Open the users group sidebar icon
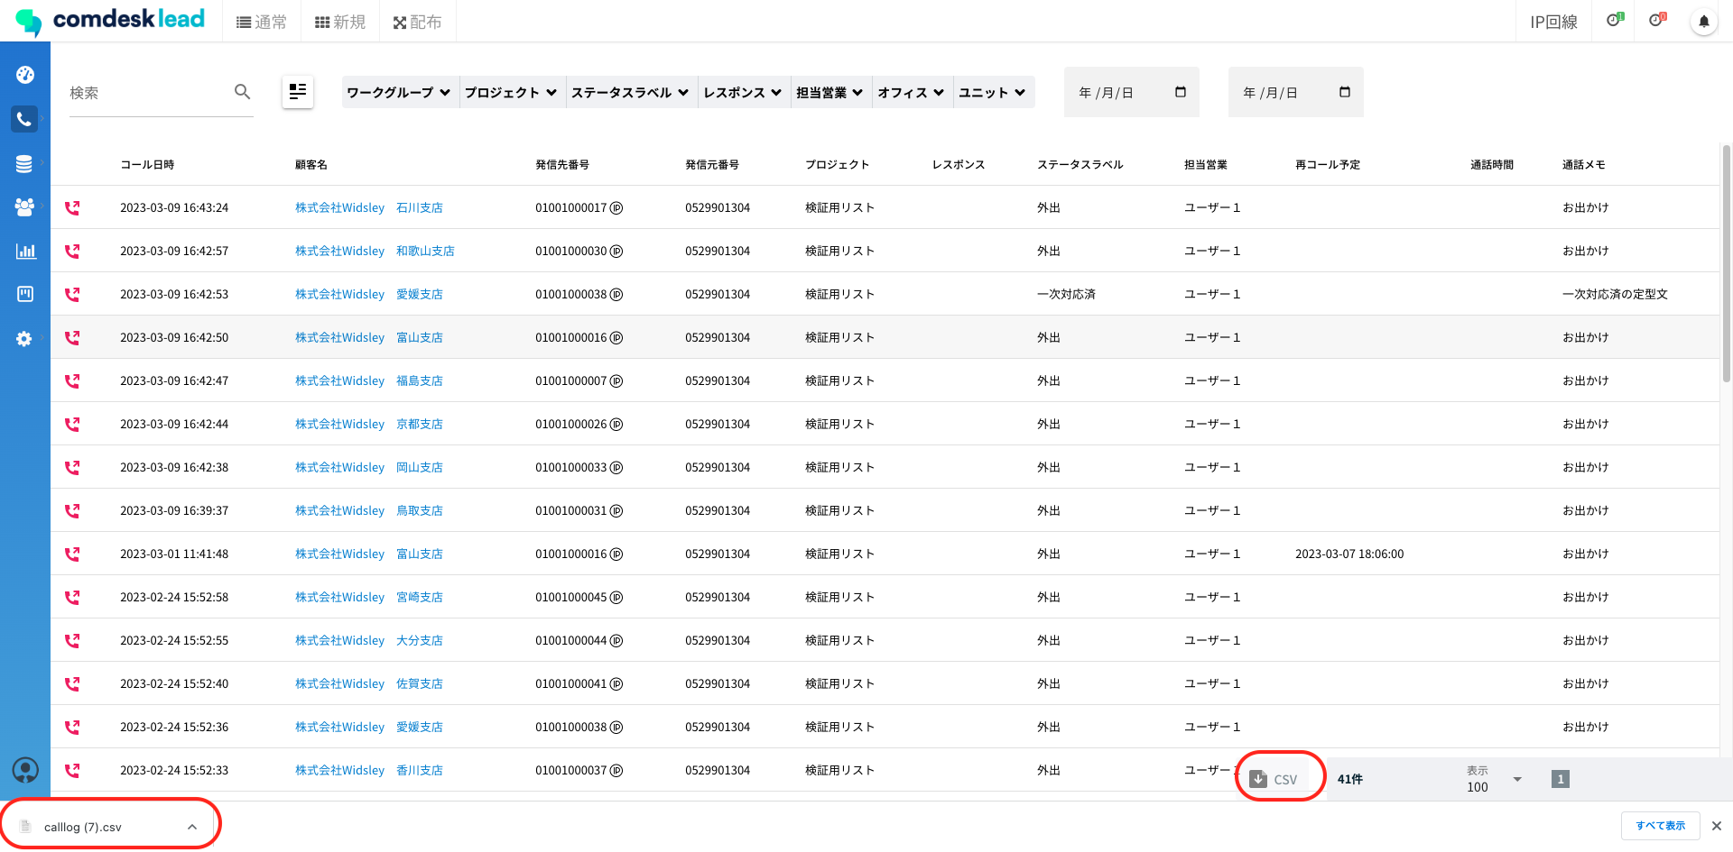Image resolution: width=1733 pixels, height=852 pixels. [24, 206]
